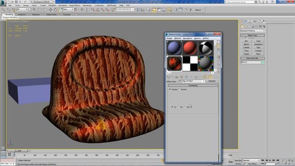295x166 pixels.
Task: Open the Modifiers menu
Action: (52, 6)
